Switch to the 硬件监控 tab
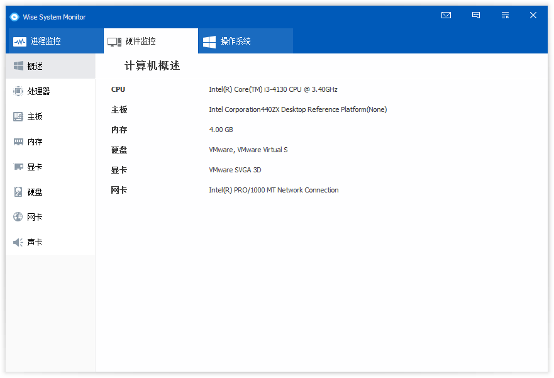Screen dimensions: 554x378 point(151,41)
